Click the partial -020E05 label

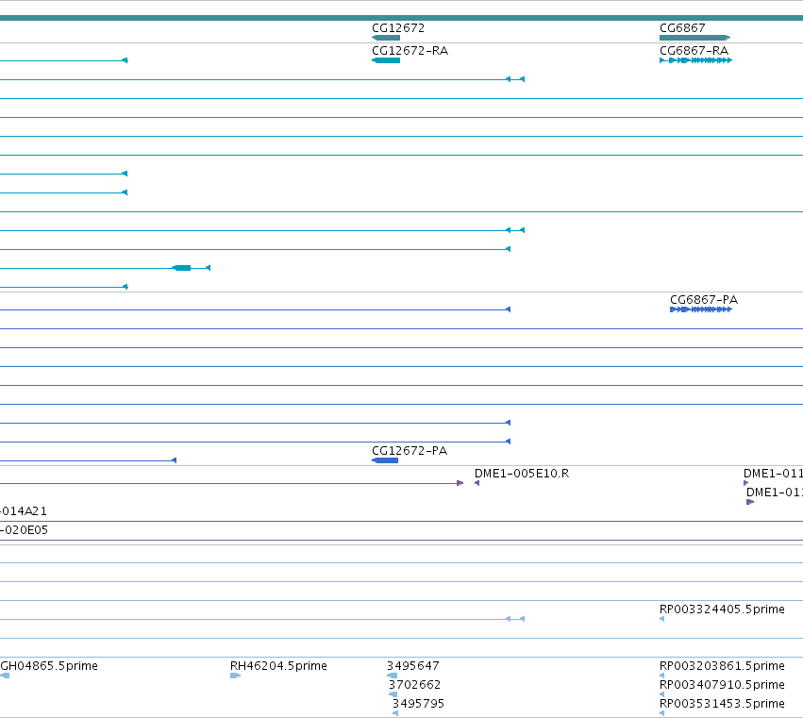point(25,530)
